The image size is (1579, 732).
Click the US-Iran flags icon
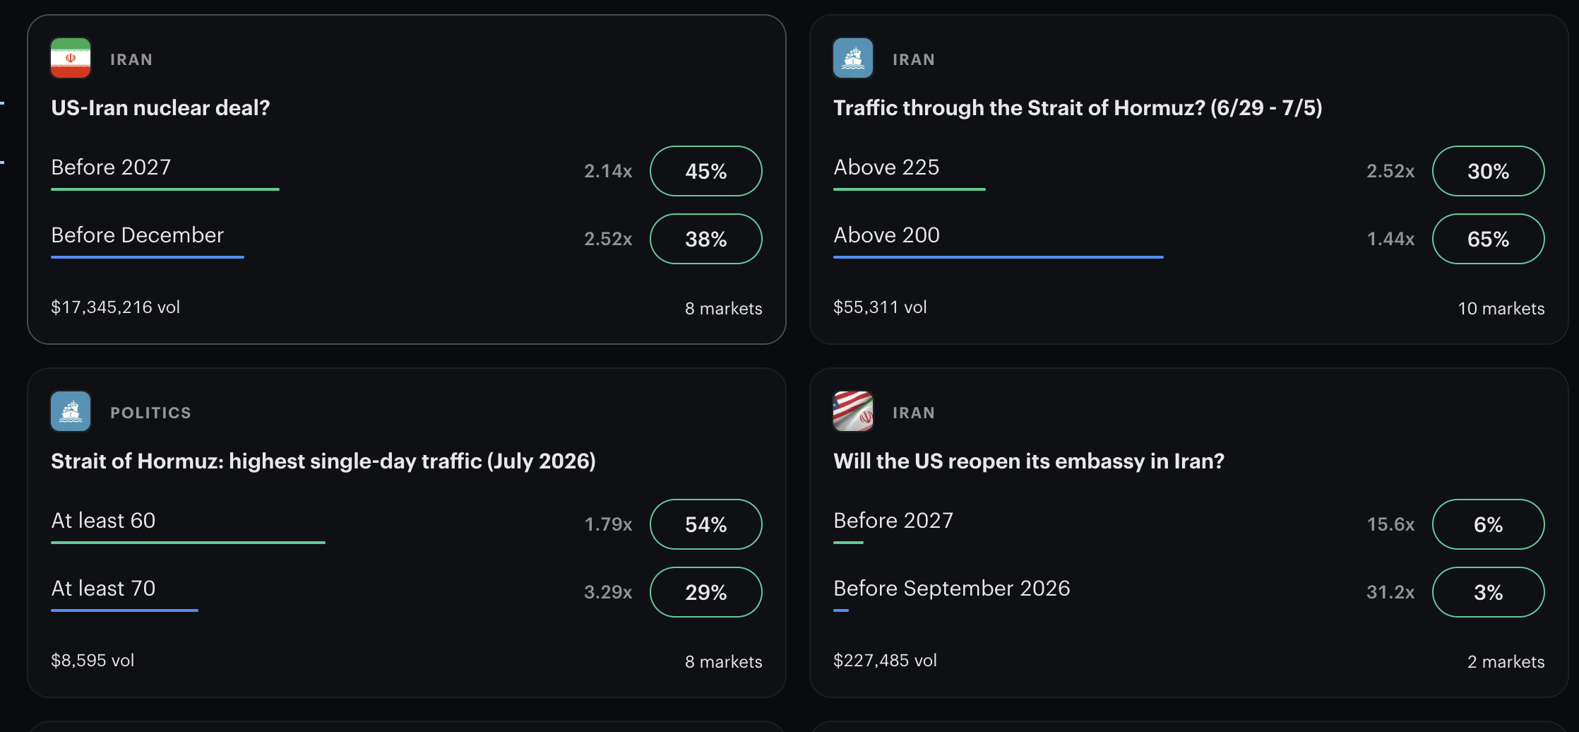pyautogui.click(x=853, y=411)
